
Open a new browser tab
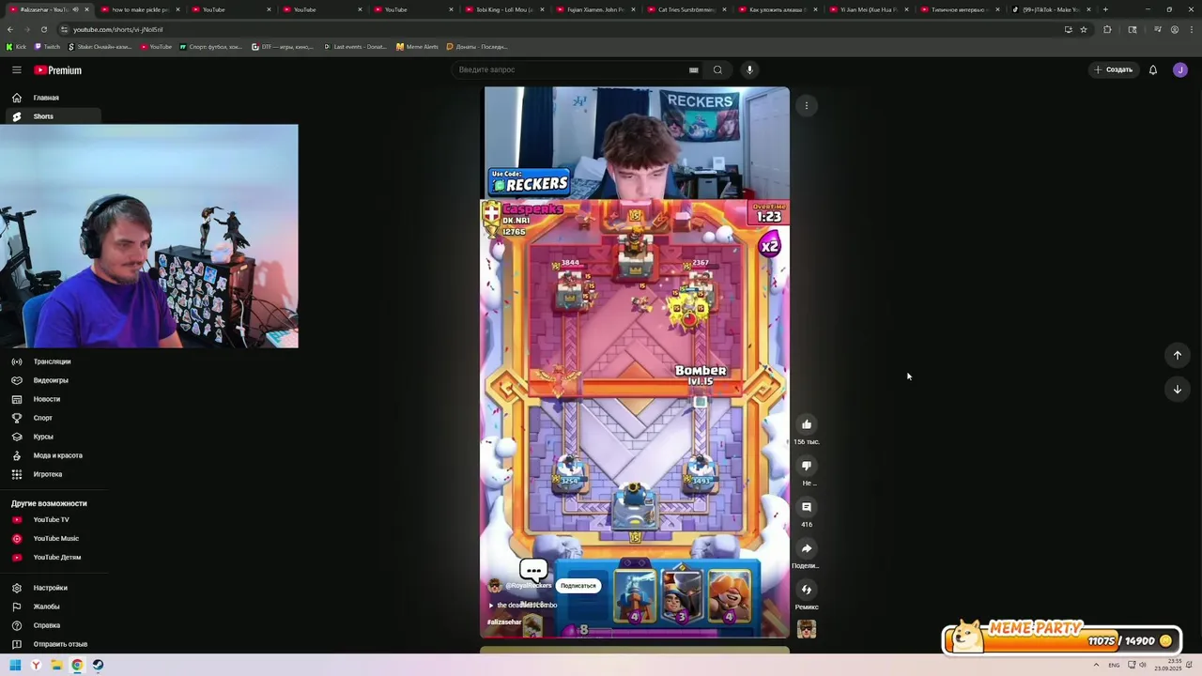coord(1105,9)
